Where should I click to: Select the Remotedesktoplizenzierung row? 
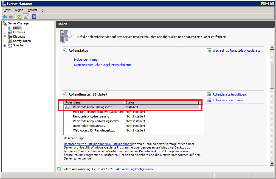tap(91, 116)
